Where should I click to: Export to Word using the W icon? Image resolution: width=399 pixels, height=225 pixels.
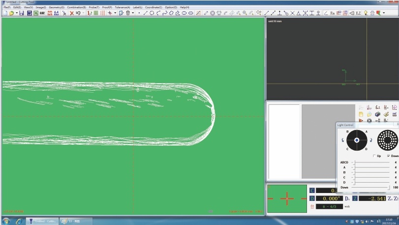(29, 13)
